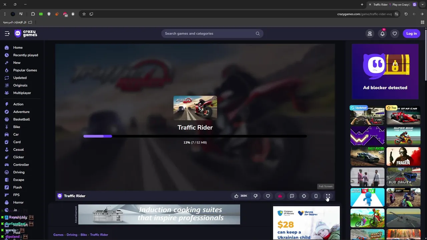The image size is (427, 240).
Task: Click the Horror category icon in sidebar
Action: 7,202
